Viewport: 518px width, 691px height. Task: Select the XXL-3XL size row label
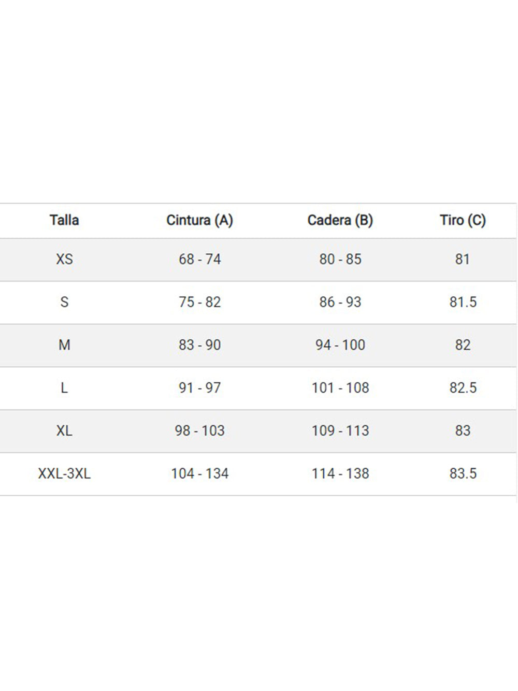pyautogui.click(x=64, y=473)
